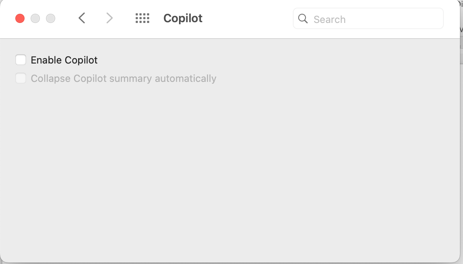This screenshot has width=463, height=264.
Task: Tick the Enable Copilot checkbox
Action: pyautogui.click(x=21, y=60)
